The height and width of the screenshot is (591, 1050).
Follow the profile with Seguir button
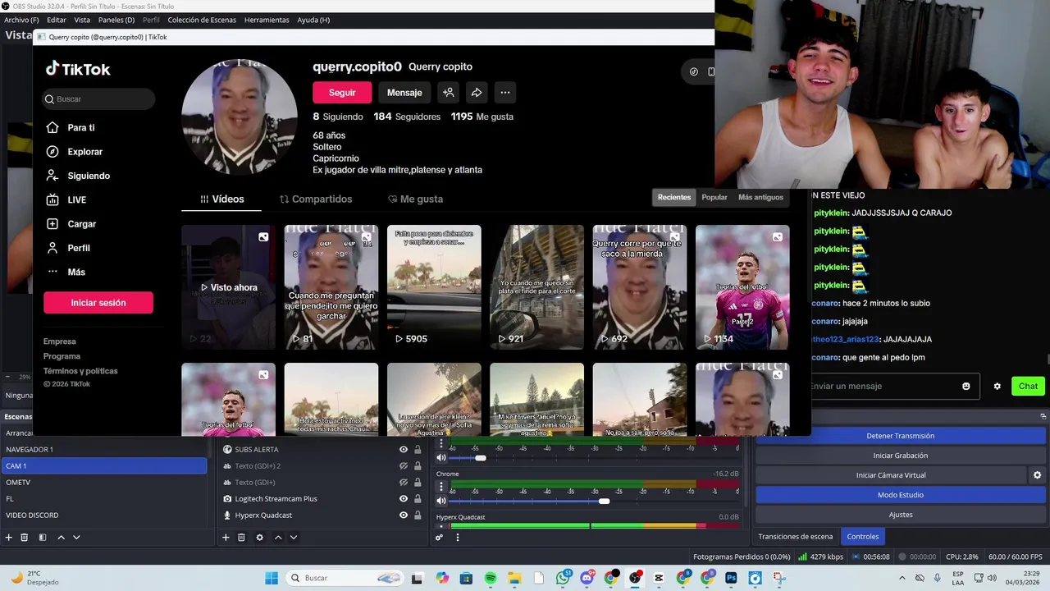(342, 93)
